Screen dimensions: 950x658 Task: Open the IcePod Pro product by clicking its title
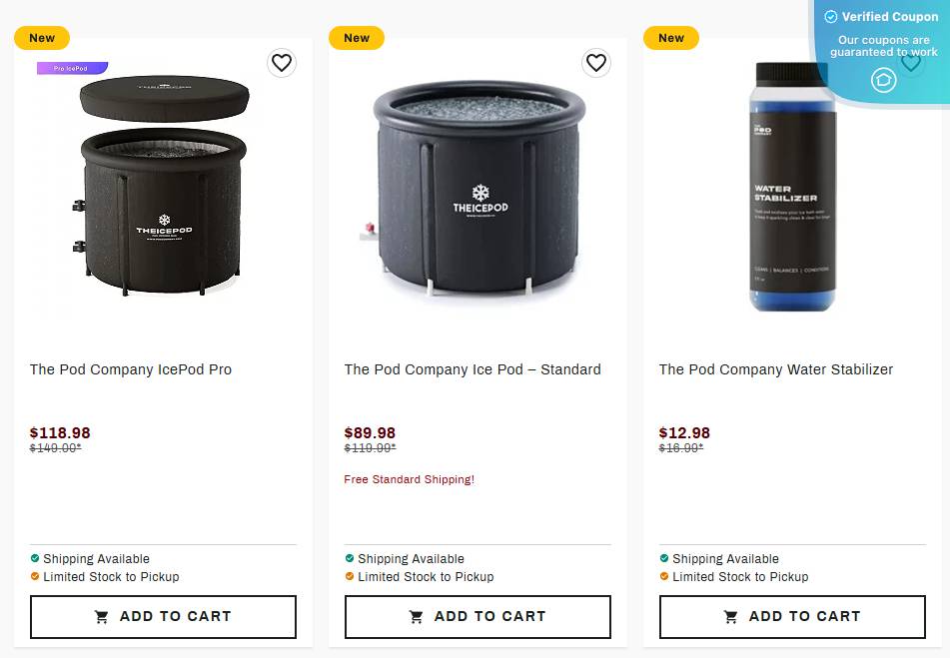point(130,369)
